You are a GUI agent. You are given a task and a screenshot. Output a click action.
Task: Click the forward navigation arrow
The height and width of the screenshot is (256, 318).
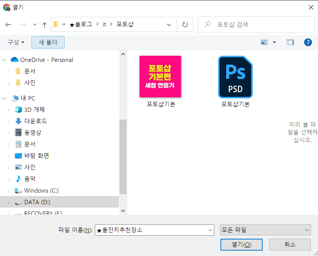pyautogui.click(x=23, y=25)
